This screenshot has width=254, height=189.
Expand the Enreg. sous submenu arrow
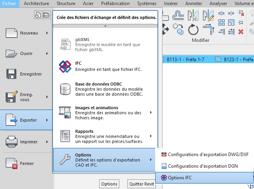[47, 97]
